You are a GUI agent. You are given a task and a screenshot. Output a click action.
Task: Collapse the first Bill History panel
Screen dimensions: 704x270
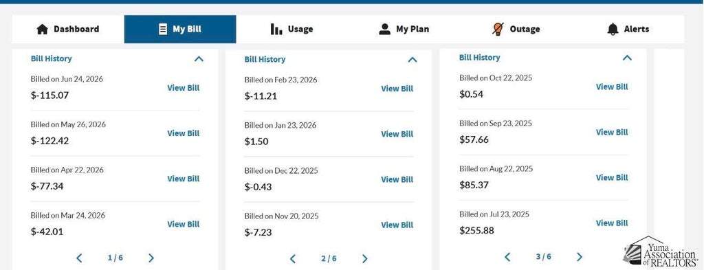[199, 59]
